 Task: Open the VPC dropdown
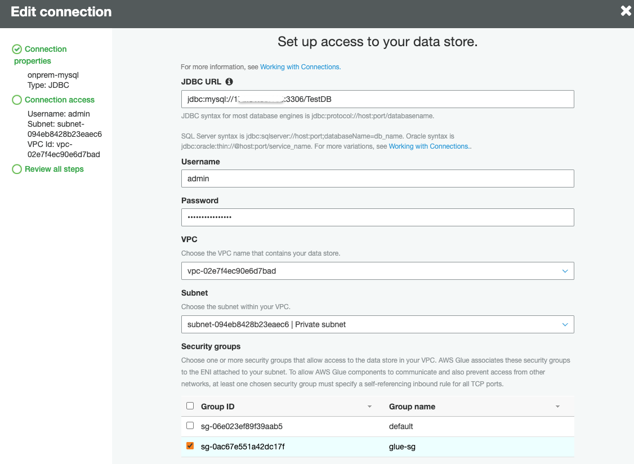point(377,271)
